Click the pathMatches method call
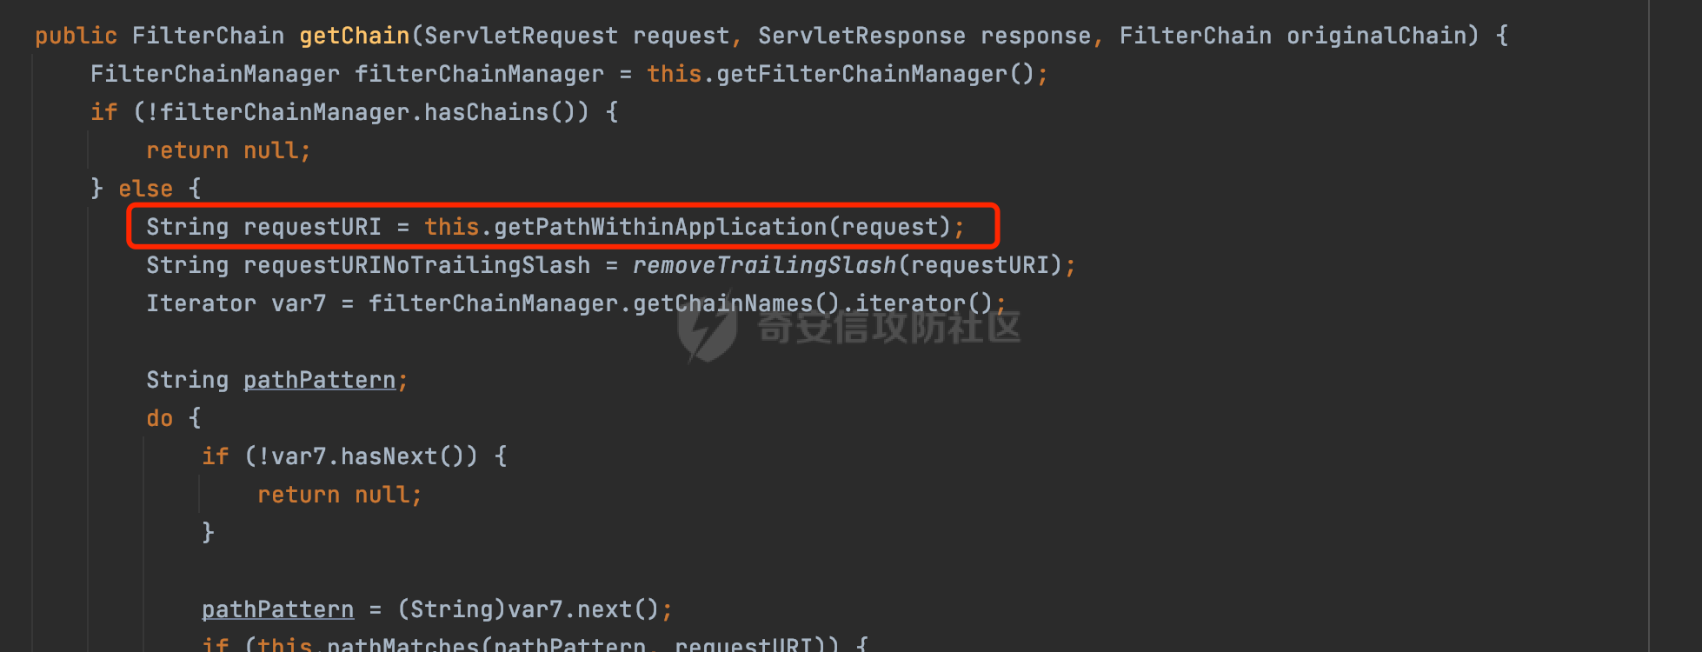This screenshot has height=652, width=1702. 403,644
